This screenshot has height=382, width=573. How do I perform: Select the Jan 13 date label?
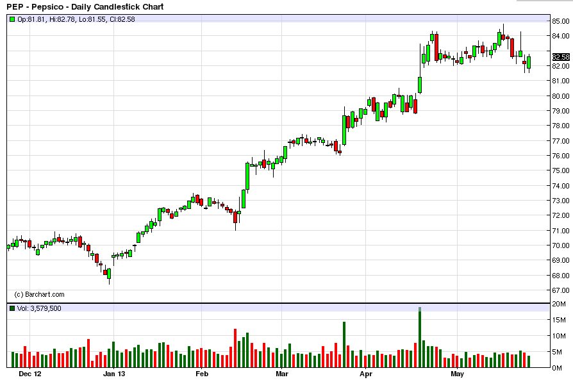(x=114, y=374)
